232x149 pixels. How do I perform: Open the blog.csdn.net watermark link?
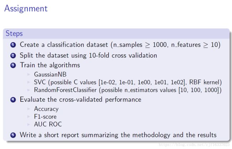(194, 145)
